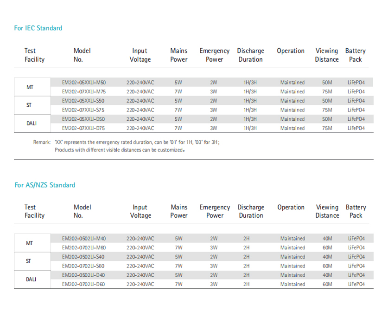Select model EM202-05XXLI-M50 in the table
The image size is (388, 319).
tap(84, 82)
